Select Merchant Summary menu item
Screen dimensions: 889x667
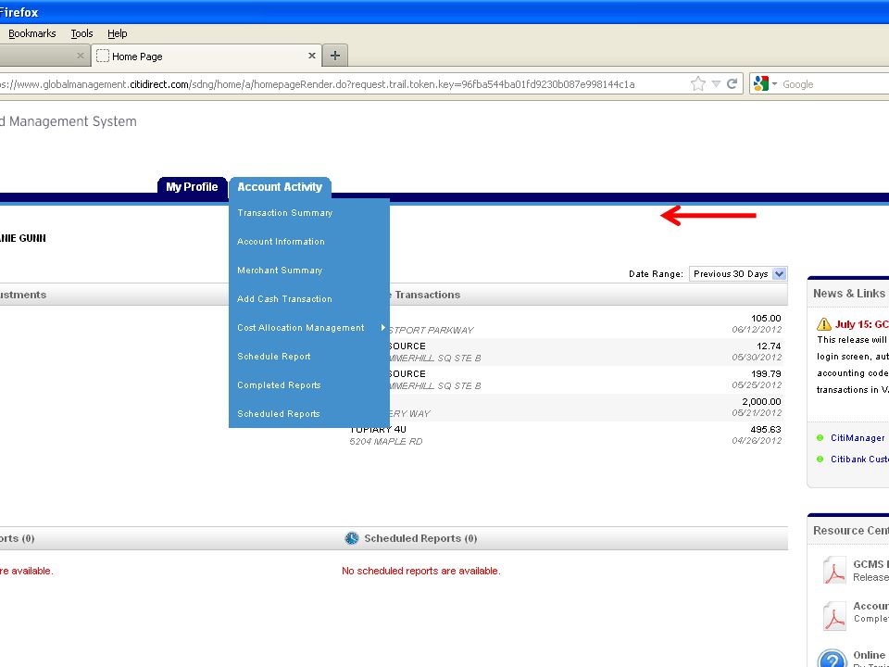(280, 271)
